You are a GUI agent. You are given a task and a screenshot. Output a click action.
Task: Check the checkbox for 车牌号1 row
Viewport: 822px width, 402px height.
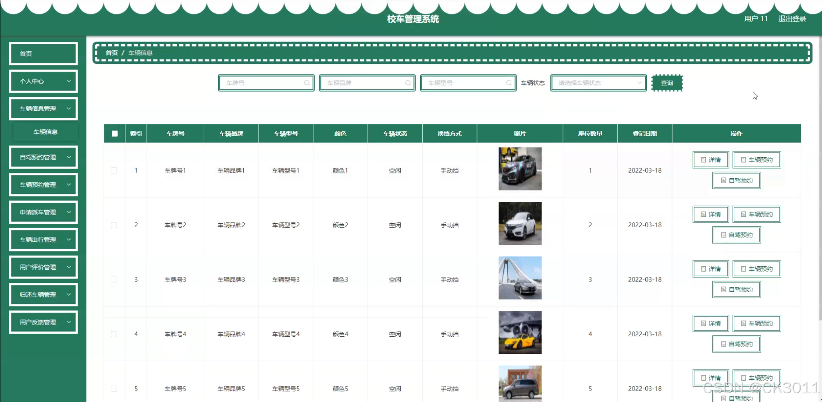pyautogui.click(x=114, y=170)
